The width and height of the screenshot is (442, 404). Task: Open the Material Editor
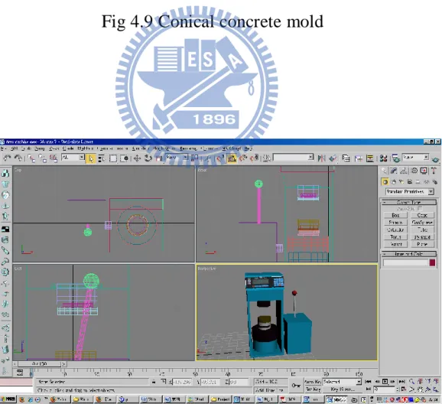[x=383, y=158]
